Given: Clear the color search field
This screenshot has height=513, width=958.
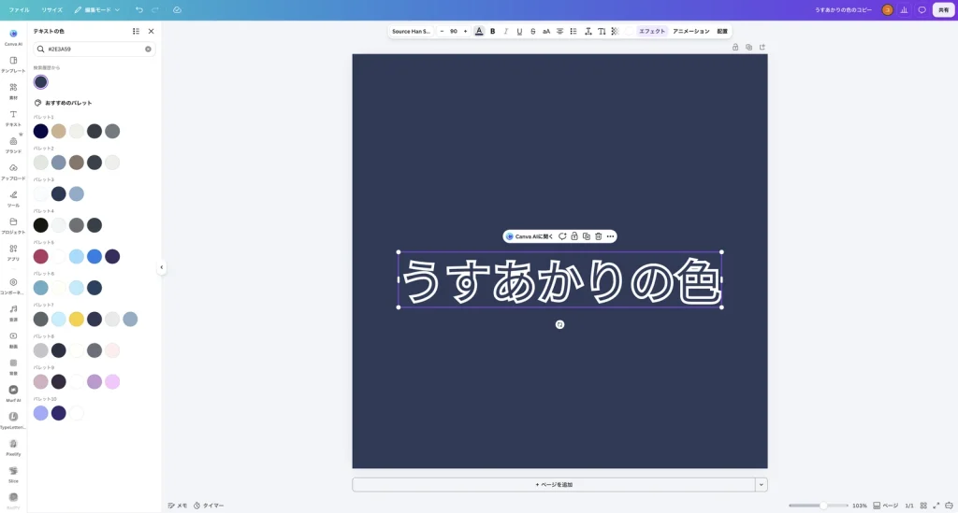Looking at the screenshot, I should [148, 49].
